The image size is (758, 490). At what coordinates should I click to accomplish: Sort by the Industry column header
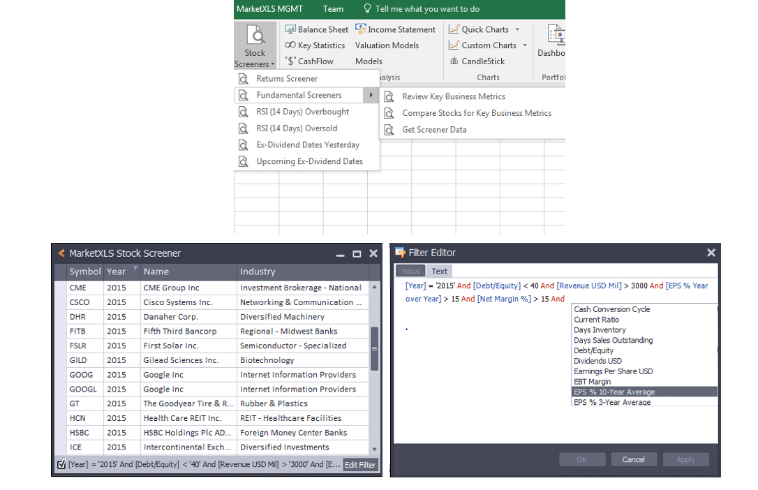pos(303,272)
